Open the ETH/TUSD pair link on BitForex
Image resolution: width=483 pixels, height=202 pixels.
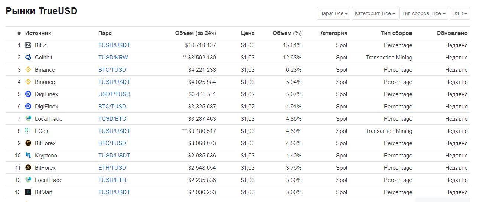click(112, 168)
